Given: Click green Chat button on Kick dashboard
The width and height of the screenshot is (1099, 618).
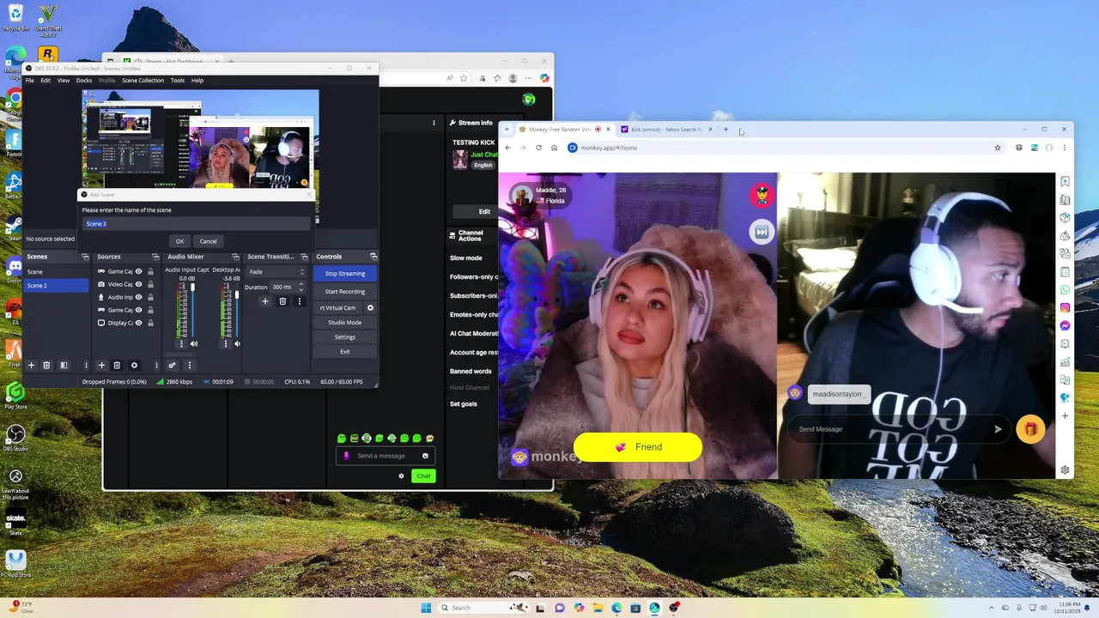Looking at the screenshot, I should point(423,476).
